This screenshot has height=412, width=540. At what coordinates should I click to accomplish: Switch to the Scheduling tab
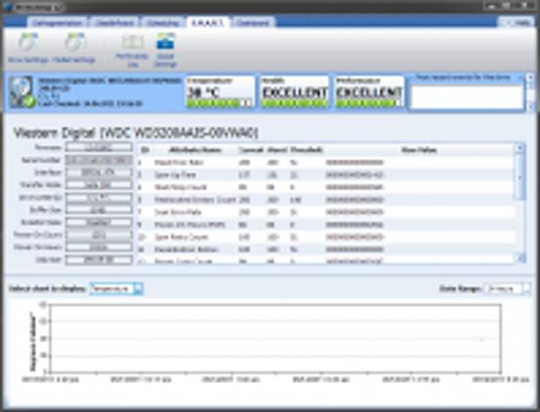click(x=163, y=23)
